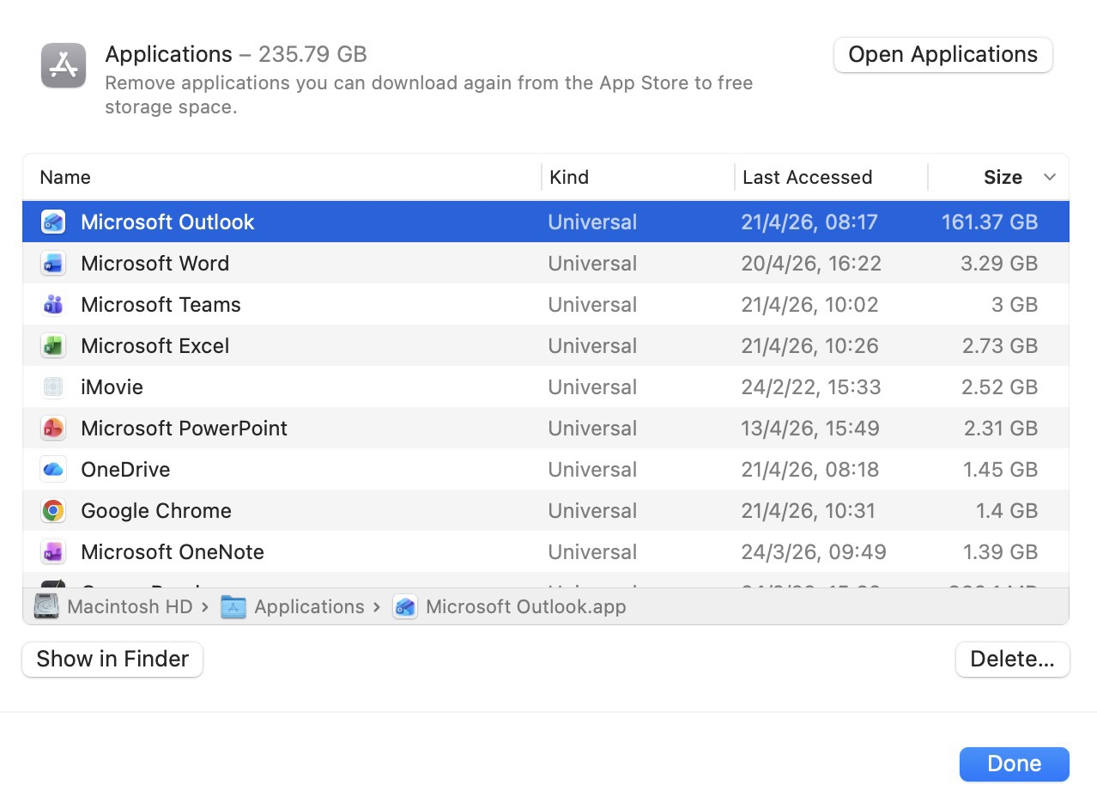
Task: Click the Microsoft PowerPoint app icon
Action: (x=53, y=428)
